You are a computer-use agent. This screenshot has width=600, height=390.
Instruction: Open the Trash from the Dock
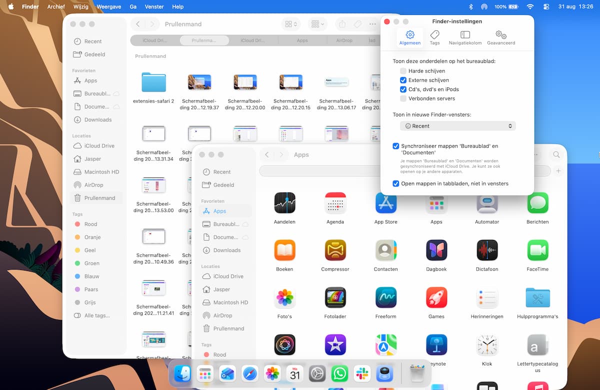[x=416, y=373]
